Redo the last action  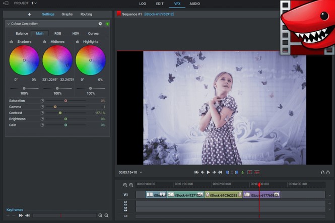328,172
